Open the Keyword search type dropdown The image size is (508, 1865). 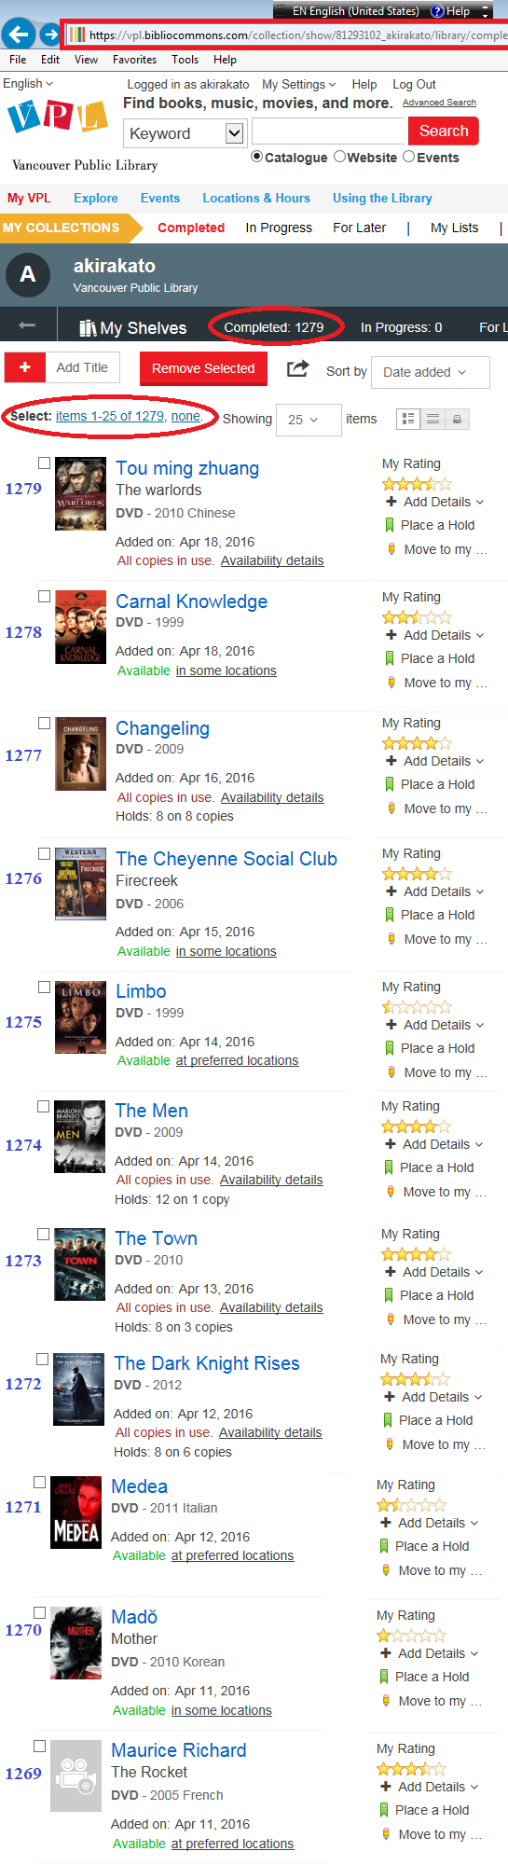point(184,133)
